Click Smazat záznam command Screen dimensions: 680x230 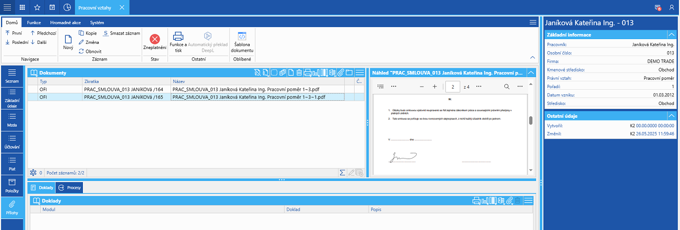click(x=121, y=33)
